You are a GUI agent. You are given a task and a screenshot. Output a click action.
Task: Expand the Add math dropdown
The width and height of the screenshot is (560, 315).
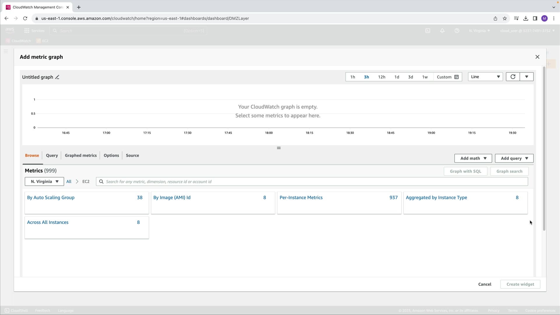tap(473, 158)
